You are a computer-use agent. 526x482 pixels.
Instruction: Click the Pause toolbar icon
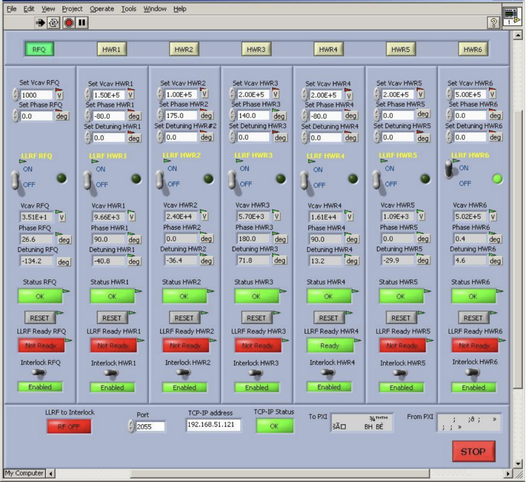pos(82,23)
